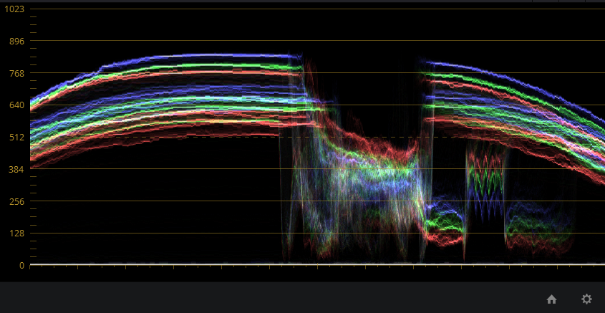Select the 640 scale label
This screenshot has height=313, width=605.
(x=16, y=105)
